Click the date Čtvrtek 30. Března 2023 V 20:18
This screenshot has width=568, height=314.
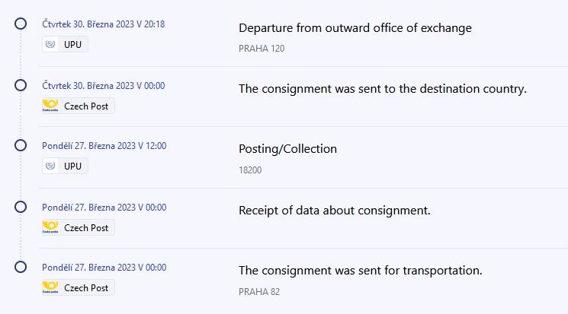[104, 24]
